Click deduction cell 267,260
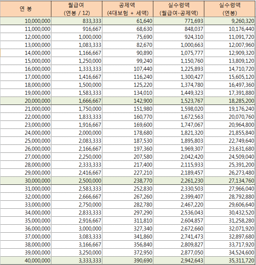This screenshot has width=256, height=265. click(x=128, y=196)
